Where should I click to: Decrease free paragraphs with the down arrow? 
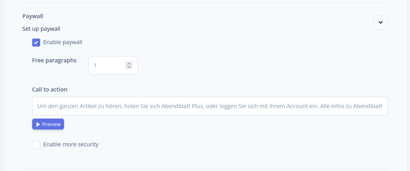point(129,67)
